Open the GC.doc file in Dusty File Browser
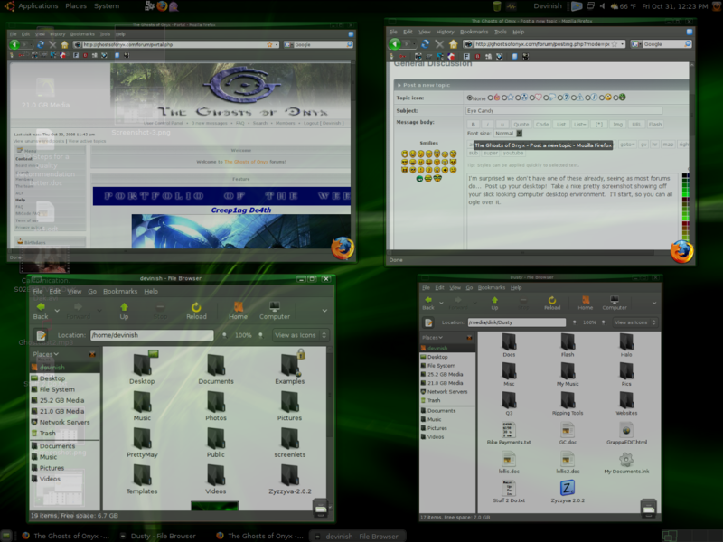Image resolution: width=723 pixels, height=542 pixels. click(568, 434)
